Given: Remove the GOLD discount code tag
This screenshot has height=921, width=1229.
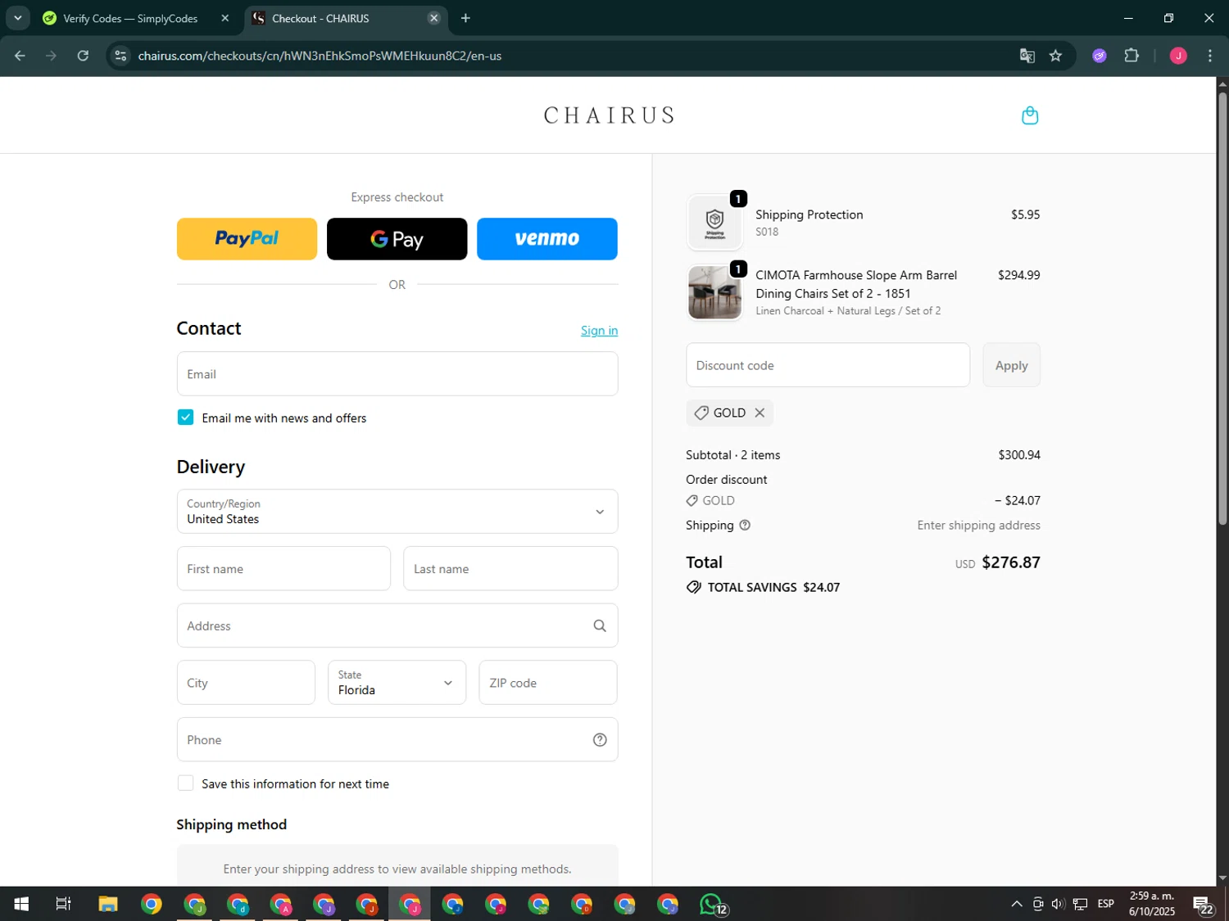Looking at the screenshot, I should 760,413.
